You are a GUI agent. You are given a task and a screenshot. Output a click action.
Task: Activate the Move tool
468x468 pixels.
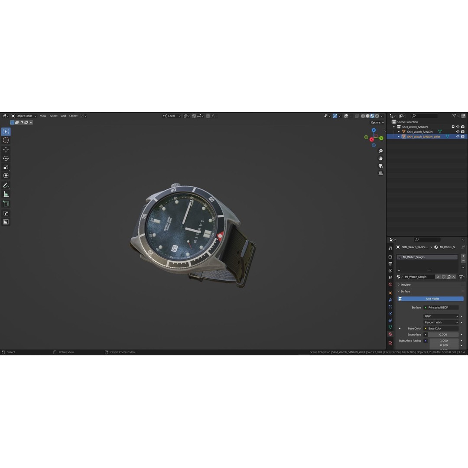pos(6,150)
